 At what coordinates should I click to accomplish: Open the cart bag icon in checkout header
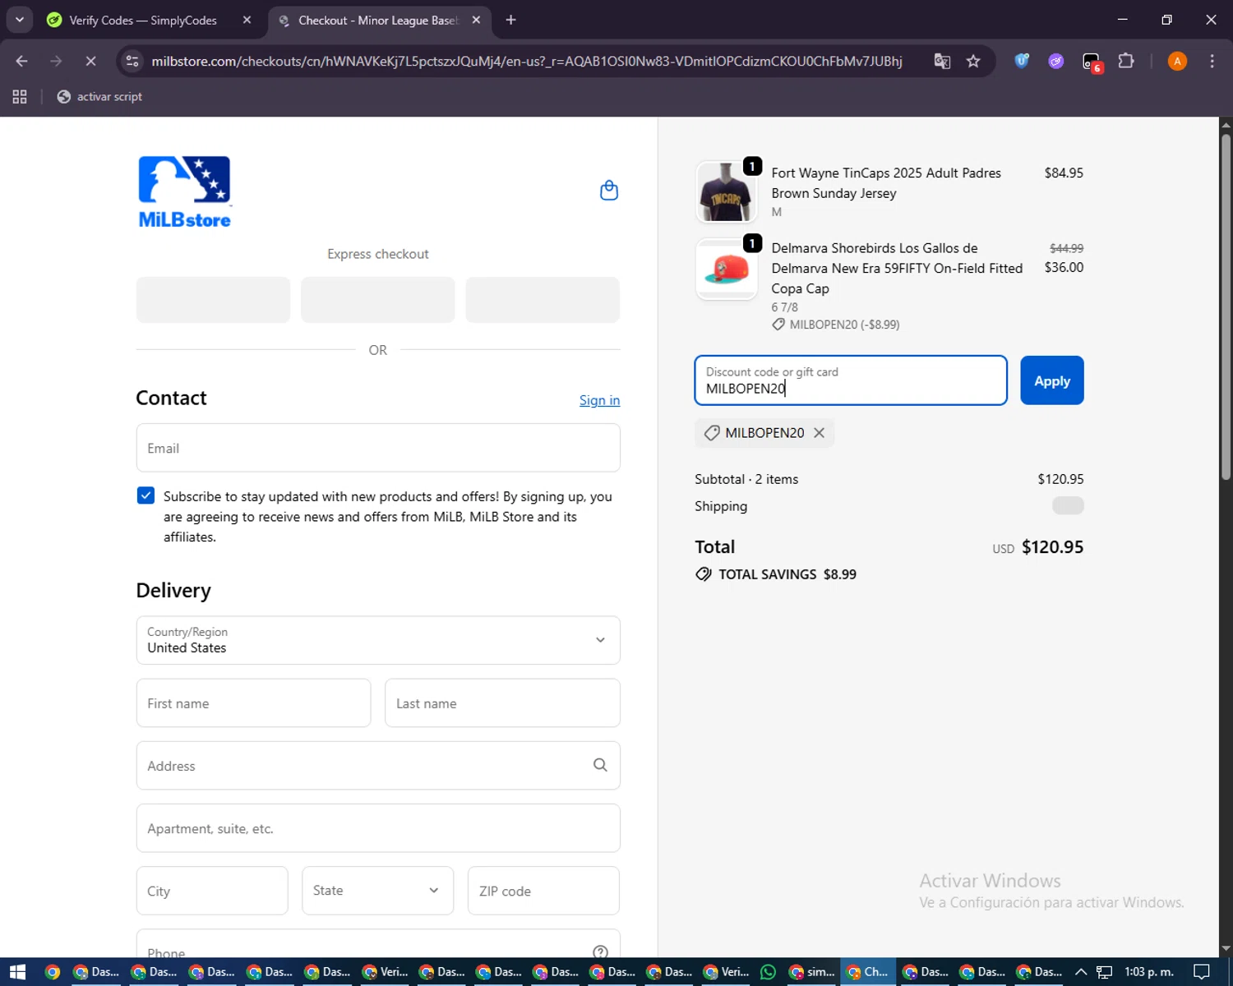pyautogui.click(x=609, y=191)
